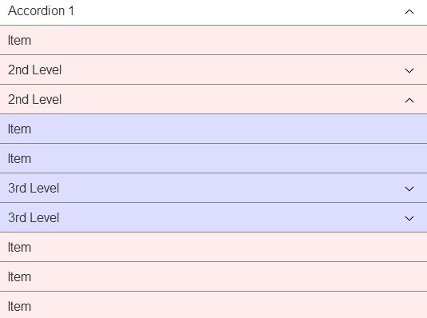Select the pink Item directly under Accordion 1
Image resolution: width=427 pixels, height=318 pixels.
point(214,40)
